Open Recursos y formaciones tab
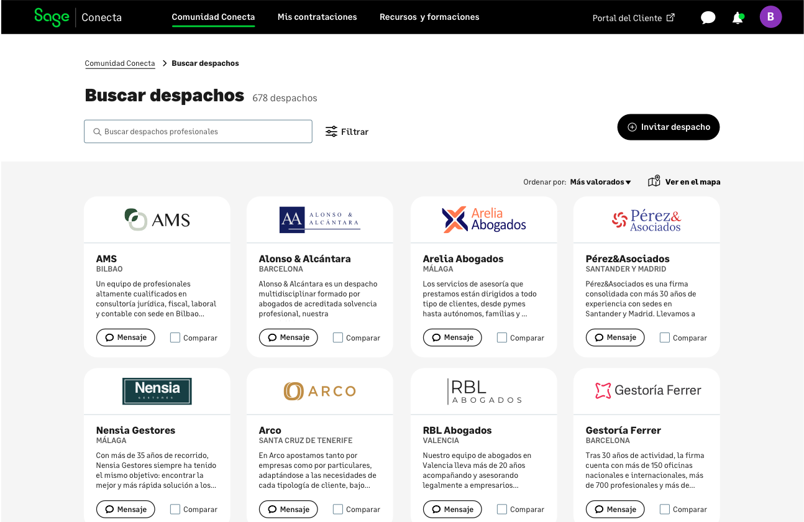This screenshot has width=804, height=522. [x=429, y=17]
